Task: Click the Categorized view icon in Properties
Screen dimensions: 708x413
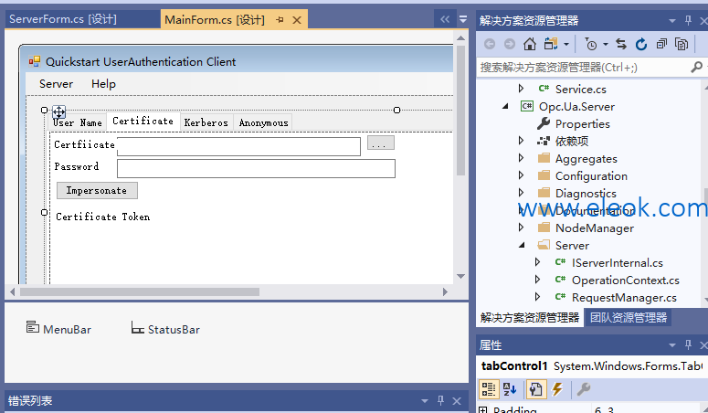Action: coord(489,389)
